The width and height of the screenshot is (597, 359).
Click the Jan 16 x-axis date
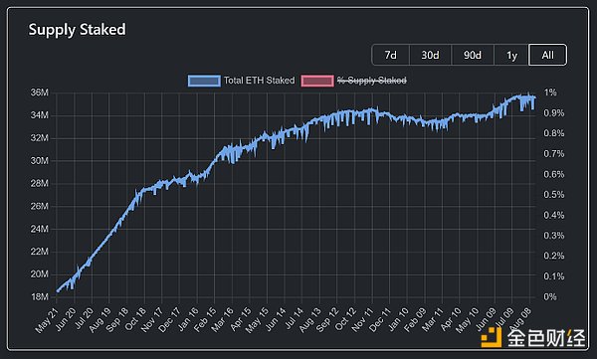187,320
